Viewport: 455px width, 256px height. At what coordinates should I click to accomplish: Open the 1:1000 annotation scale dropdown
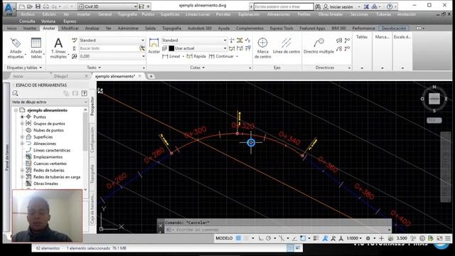click(354, 238)
